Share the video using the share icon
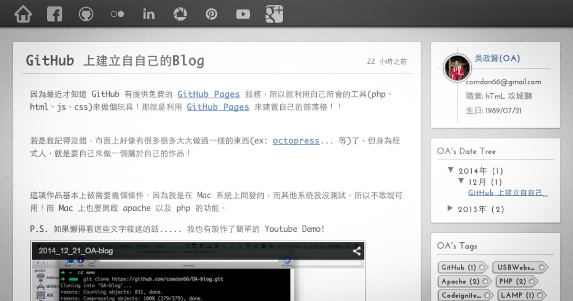Image resolution: width=573 pixels, height=301 pixels. coord(357,251)
